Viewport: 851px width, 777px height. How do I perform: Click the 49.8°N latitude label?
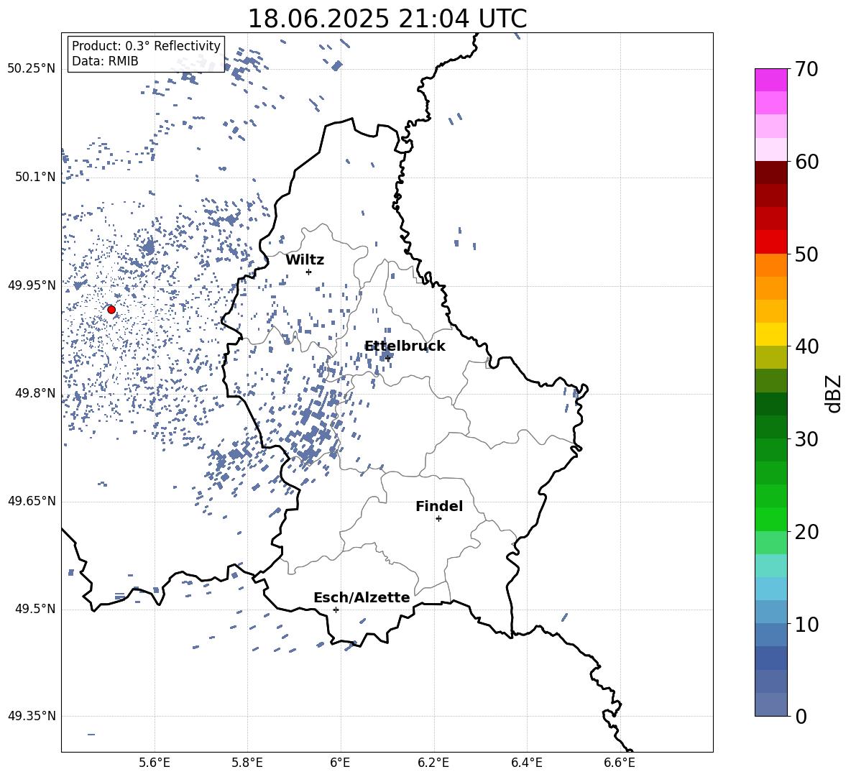point(35,393)
